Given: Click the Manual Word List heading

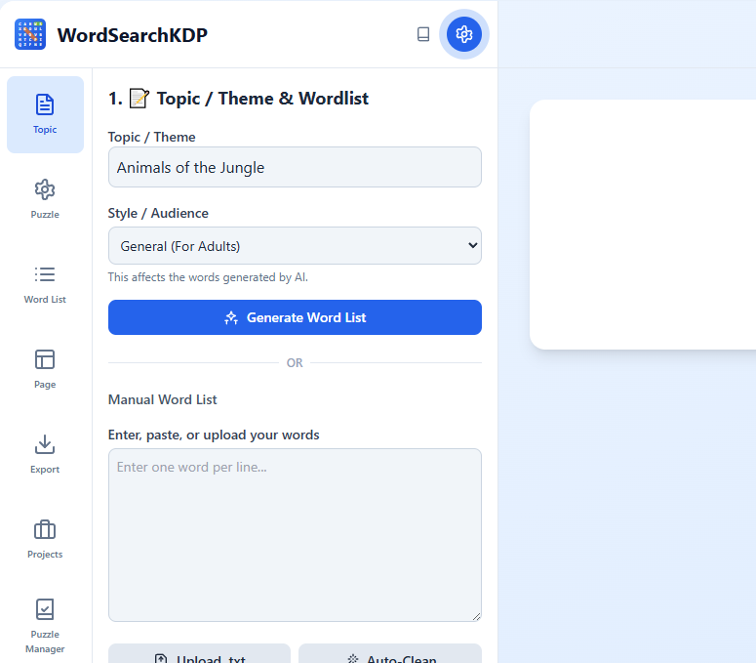Looking at the screenshot, I should [x=163, y=399].
